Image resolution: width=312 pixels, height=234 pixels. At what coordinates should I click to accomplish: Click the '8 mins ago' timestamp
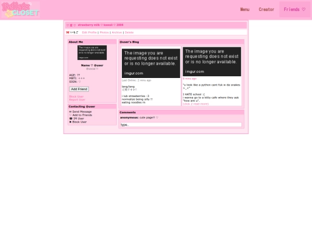click(x=190, y=79)
